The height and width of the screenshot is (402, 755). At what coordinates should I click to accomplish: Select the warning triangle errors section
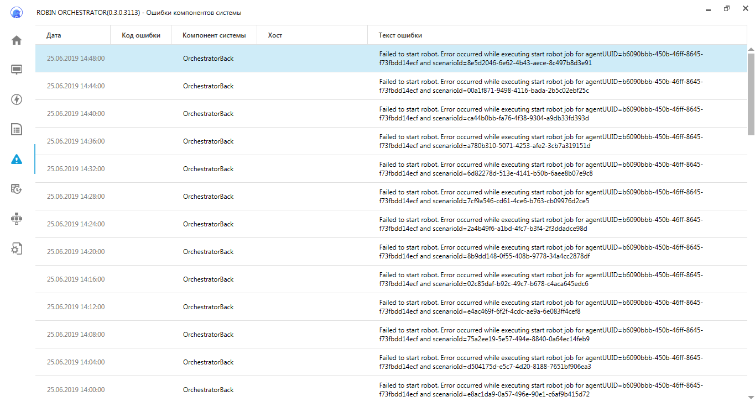pos(17,160)
